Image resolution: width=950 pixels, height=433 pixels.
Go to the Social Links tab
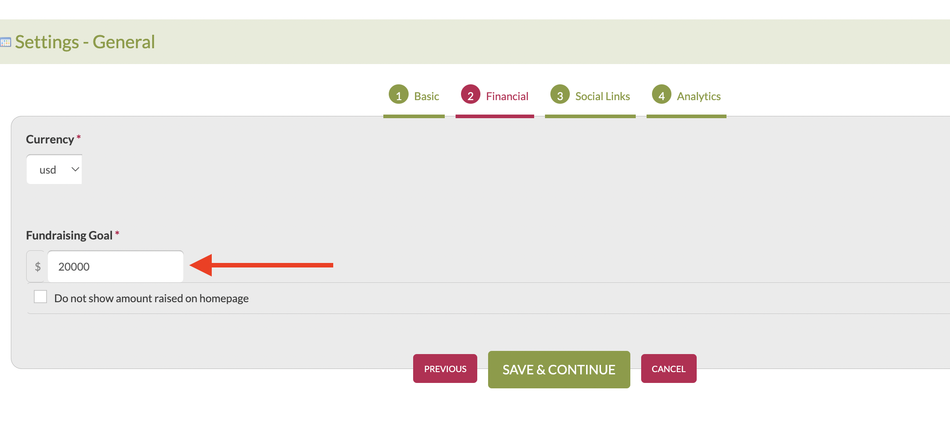click(602, 97)
